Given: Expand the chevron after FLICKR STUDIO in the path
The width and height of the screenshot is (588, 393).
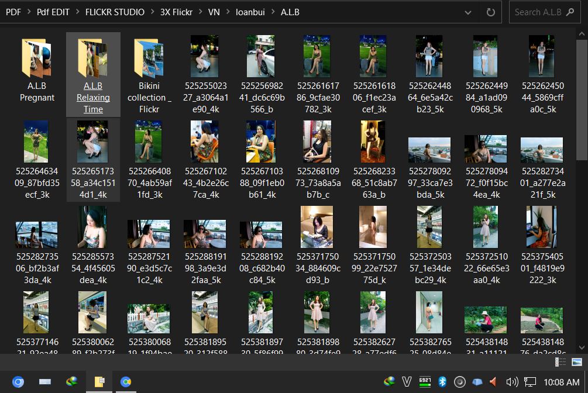Looking at the screenshot, I should (x=152, y=12).
